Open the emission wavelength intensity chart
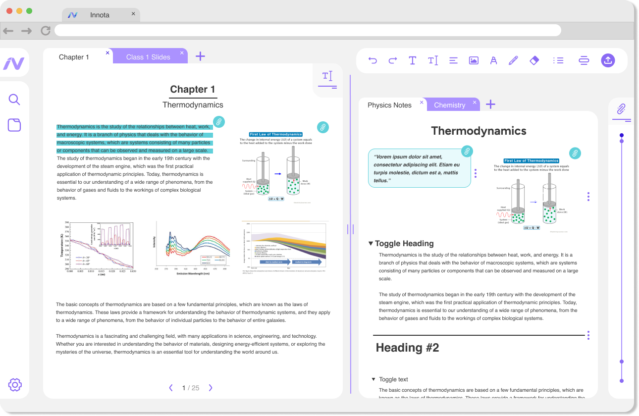This screenshot has height=416, width=639. point(191,248)
